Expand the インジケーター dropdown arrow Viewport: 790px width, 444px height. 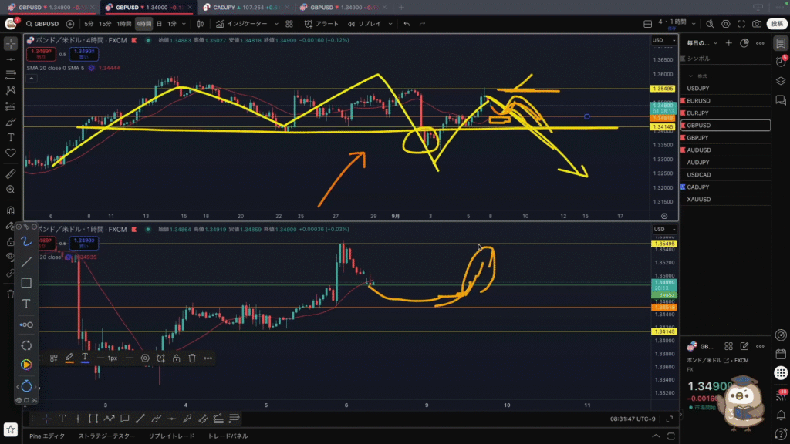[x=276, y=24]
